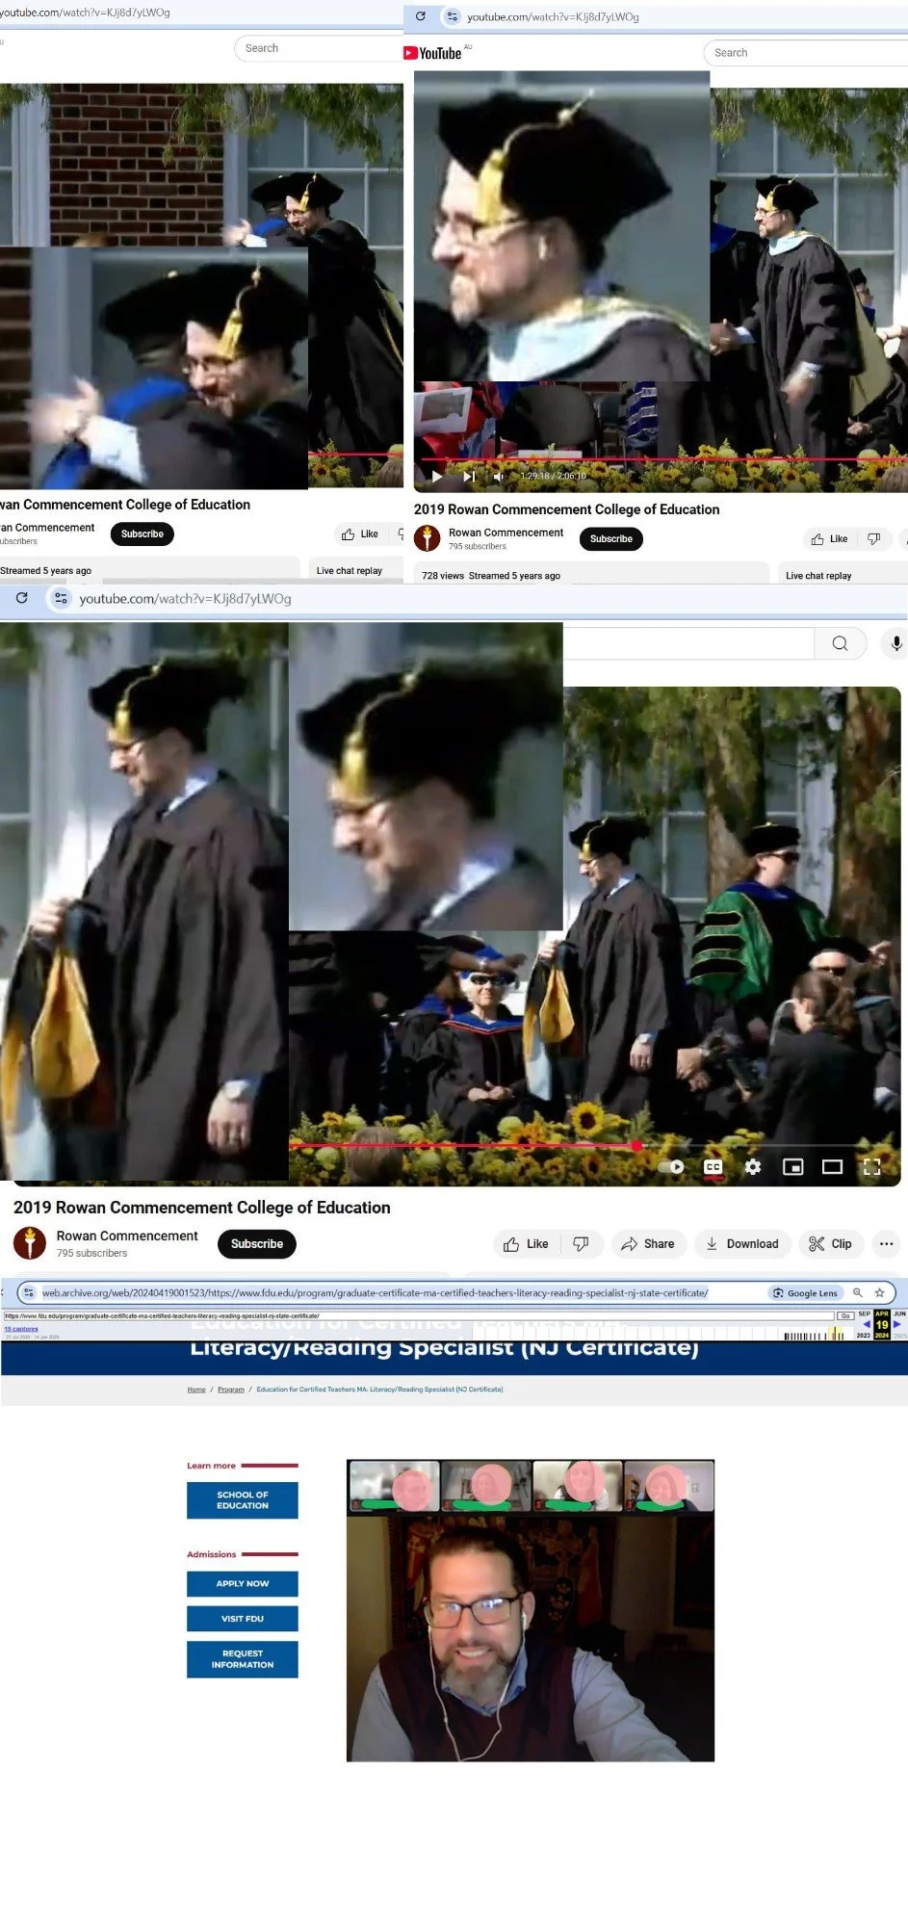The height and width of the screenshot is (1926, 908).
Task: Open site info icon in the archive window
Action: pos(29,1292)
